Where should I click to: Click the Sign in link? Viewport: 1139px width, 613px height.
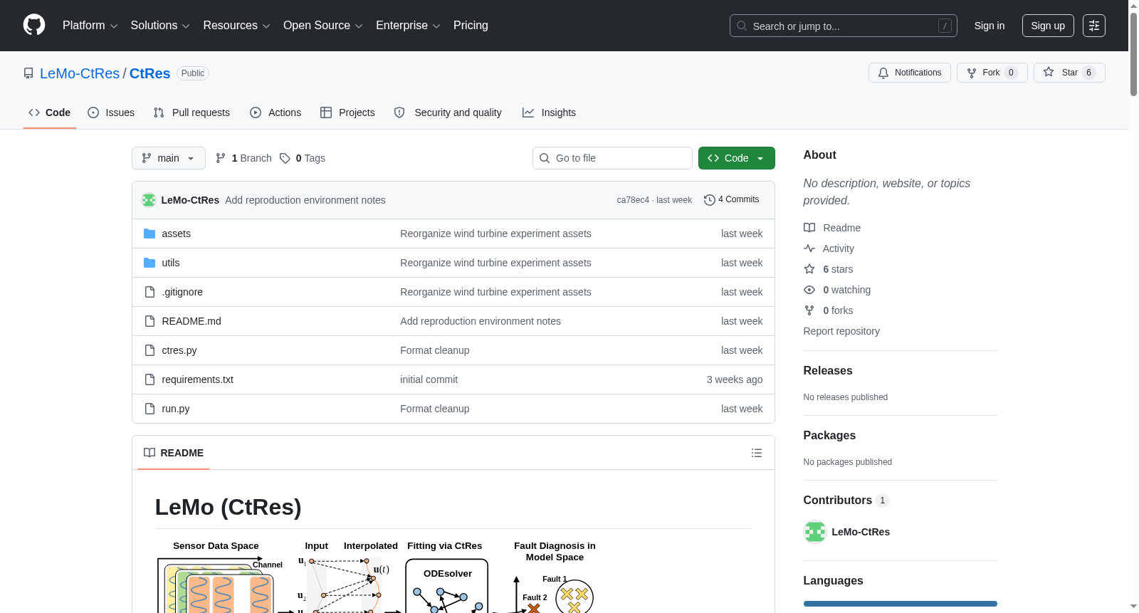click(990, 26)
